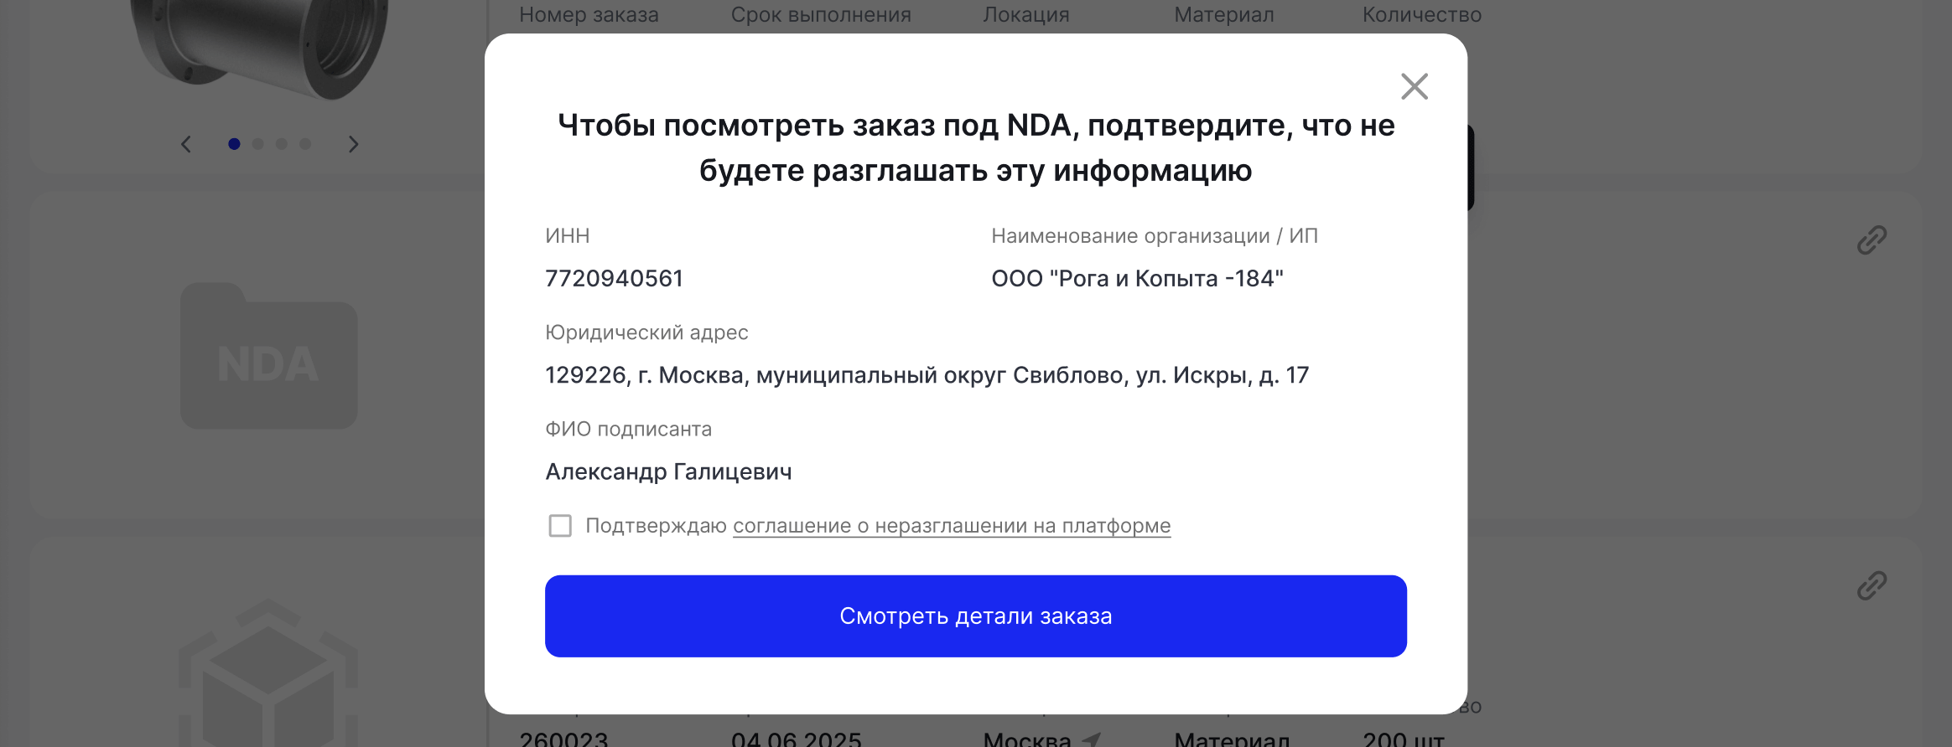The width and height of the screenshot is (1952, 747).
Task: Click the location pin next to Москва
Action: point(1090,740)
